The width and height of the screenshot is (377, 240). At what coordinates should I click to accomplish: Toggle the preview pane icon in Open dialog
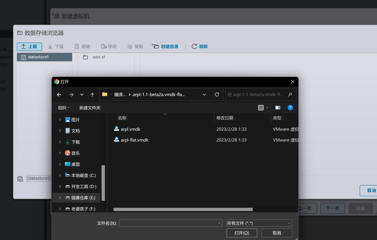coord(277,108)
